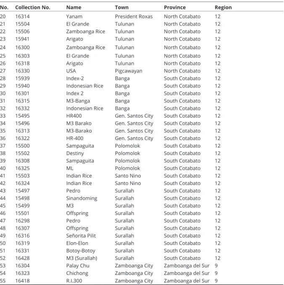Select collection number 16314
The height and width of the screenshot is (285, 284).
pos(22,16)
